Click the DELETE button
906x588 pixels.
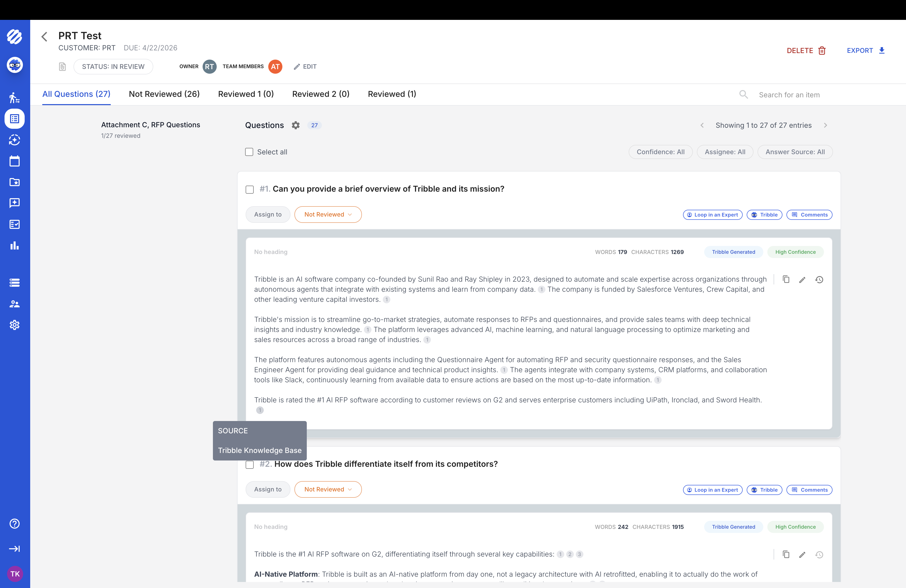click(x=806, y=51)
